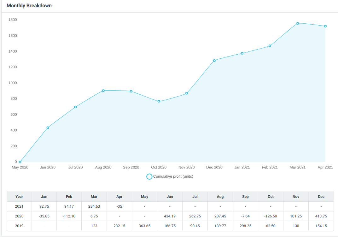This screenshot has width=338, height=237.
Task: Click the Aug 2020 data point
Action: pyautogui.click(x=103, y=90)
